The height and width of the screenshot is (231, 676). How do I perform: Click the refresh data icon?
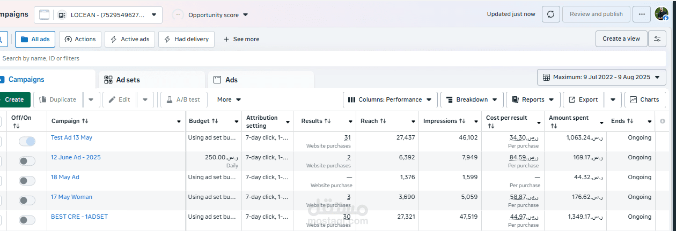(x=550, y=14)
